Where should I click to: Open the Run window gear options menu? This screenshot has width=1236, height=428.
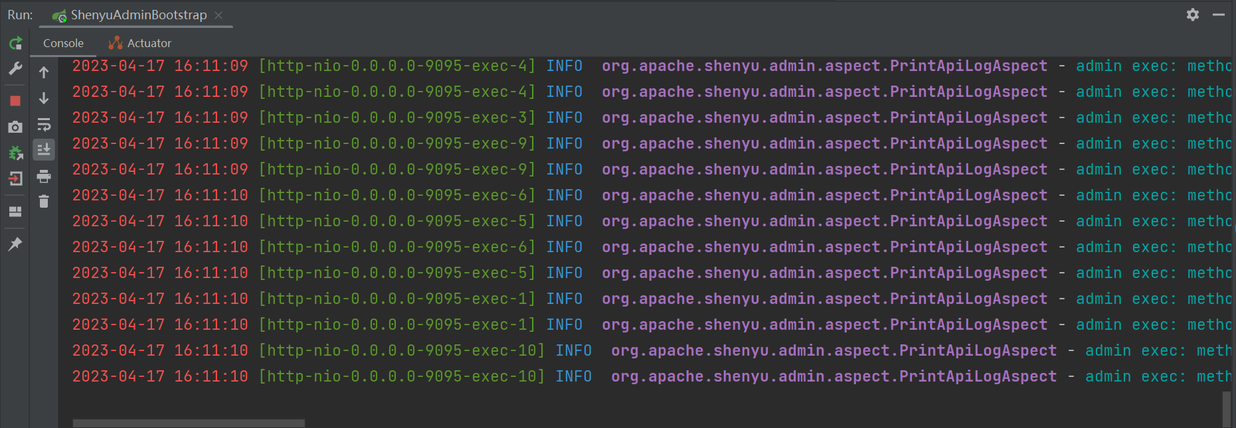(x=1192, y=15)
